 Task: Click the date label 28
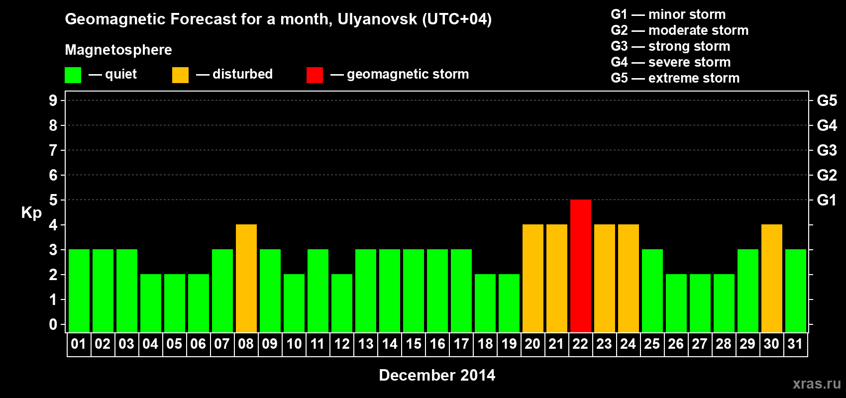pos(724,344)
